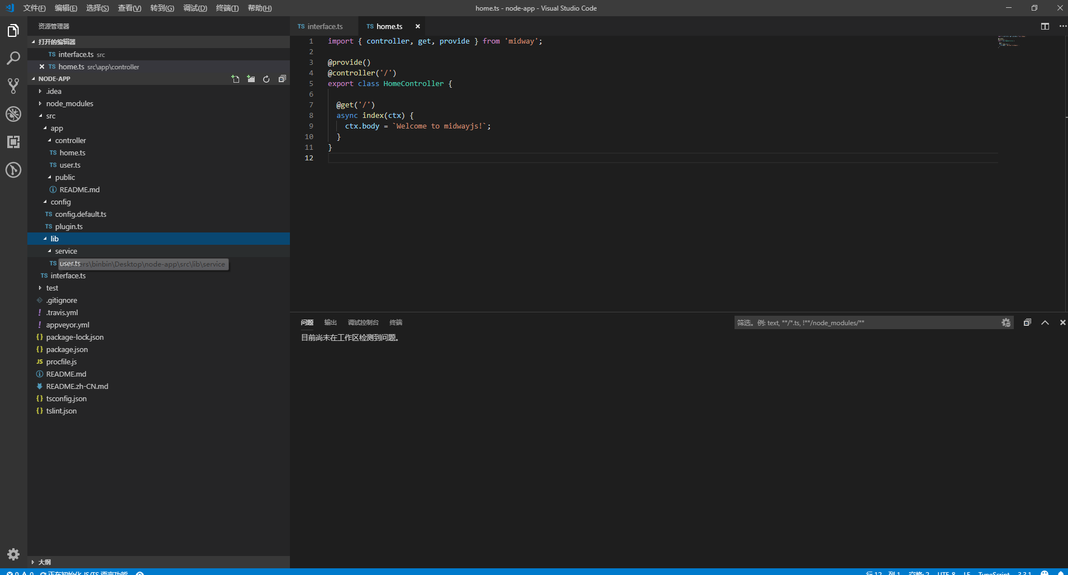Image resolution: width=1068 pixels, height=575 pixels.
Task: Open the Explorer view in activity bar
Action: click(x=13, y=31)
